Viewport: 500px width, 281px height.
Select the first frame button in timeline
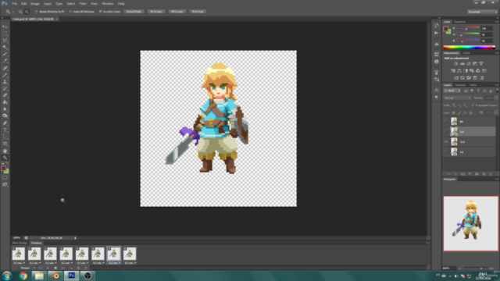(x=40, y=268)
